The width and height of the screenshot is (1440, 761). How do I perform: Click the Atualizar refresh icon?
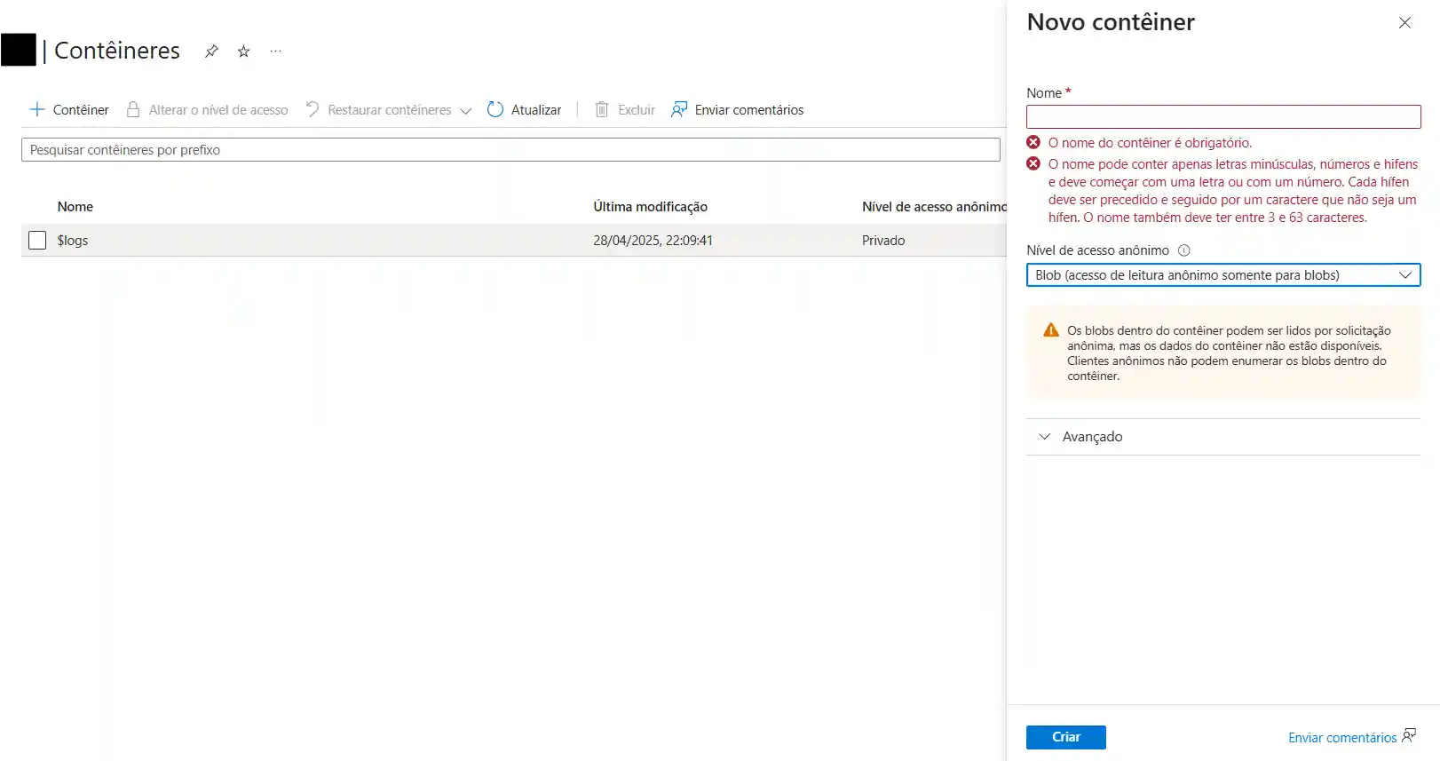coord(495,110)
